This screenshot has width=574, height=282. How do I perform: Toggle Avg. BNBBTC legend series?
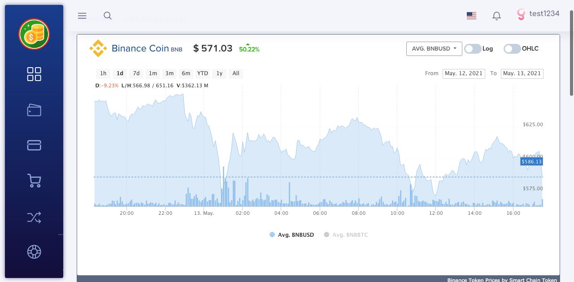click(346, 235)
